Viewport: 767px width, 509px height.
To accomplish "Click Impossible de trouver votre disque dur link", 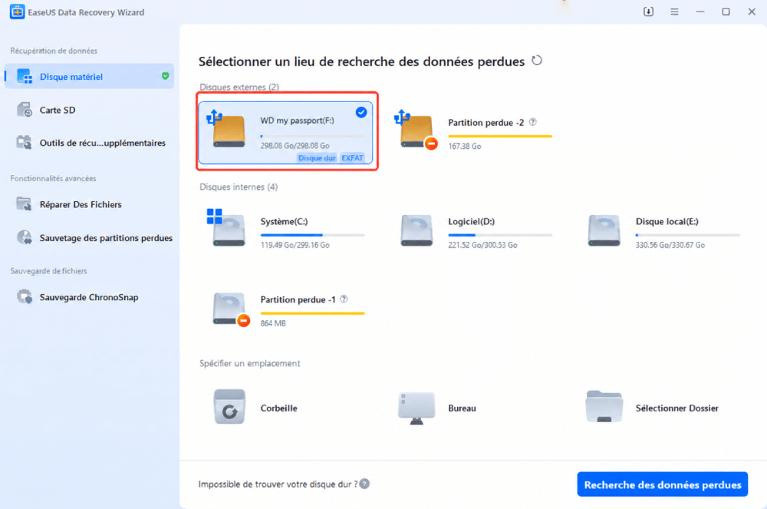I will click(x=278, y=484).
